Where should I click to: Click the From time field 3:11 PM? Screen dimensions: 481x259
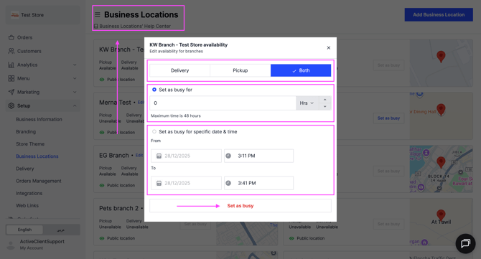point(258,156)
